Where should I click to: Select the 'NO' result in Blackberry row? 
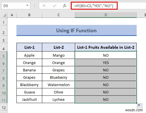pyautogui.click(x=106, y=85)
